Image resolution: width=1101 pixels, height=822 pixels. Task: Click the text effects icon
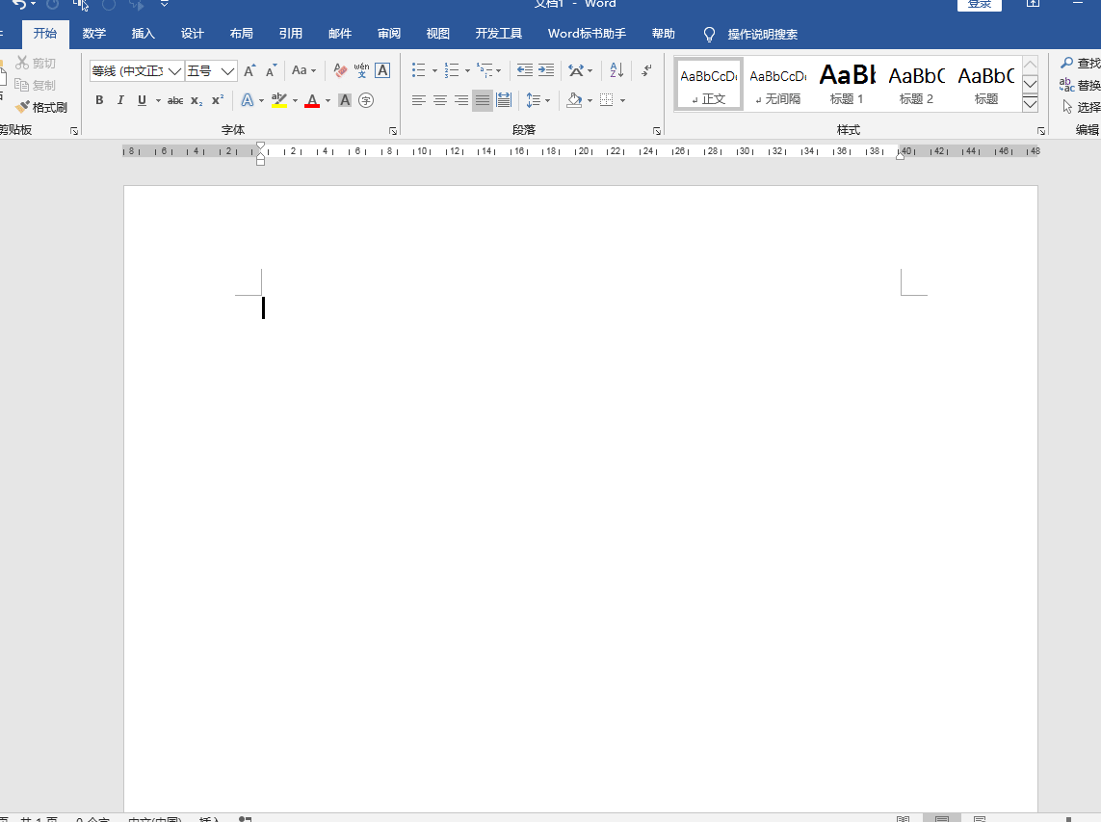[x=248, y=100]
